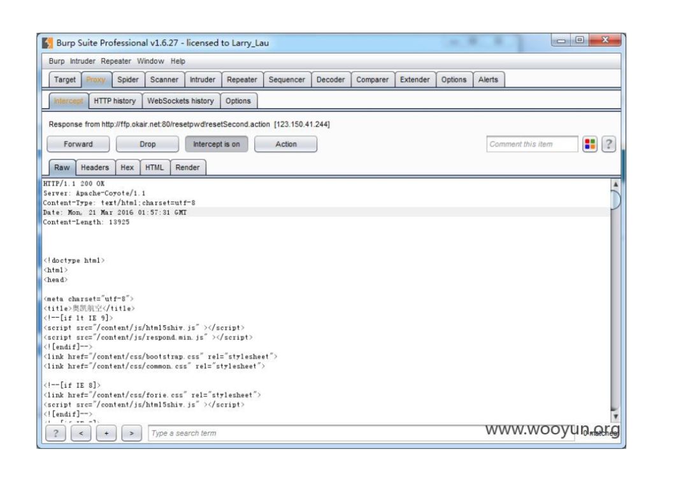Click the search help question mark button

pyautogui.click(x=55, y=433)
